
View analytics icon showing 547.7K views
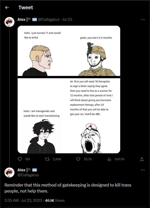point(109,159)
